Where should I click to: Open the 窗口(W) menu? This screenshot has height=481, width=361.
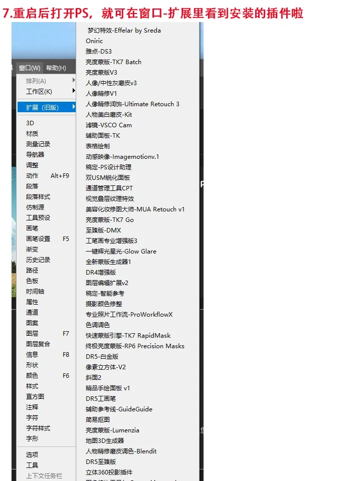tap(30, 68)
